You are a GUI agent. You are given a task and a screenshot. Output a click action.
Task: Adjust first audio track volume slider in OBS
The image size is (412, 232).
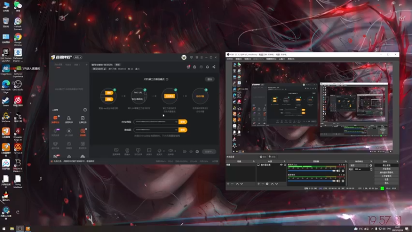(312, 171)
